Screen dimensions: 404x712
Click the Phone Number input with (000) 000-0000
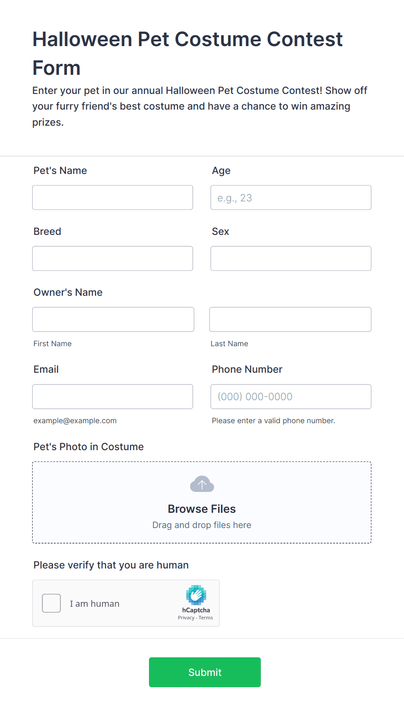point(291,397)
